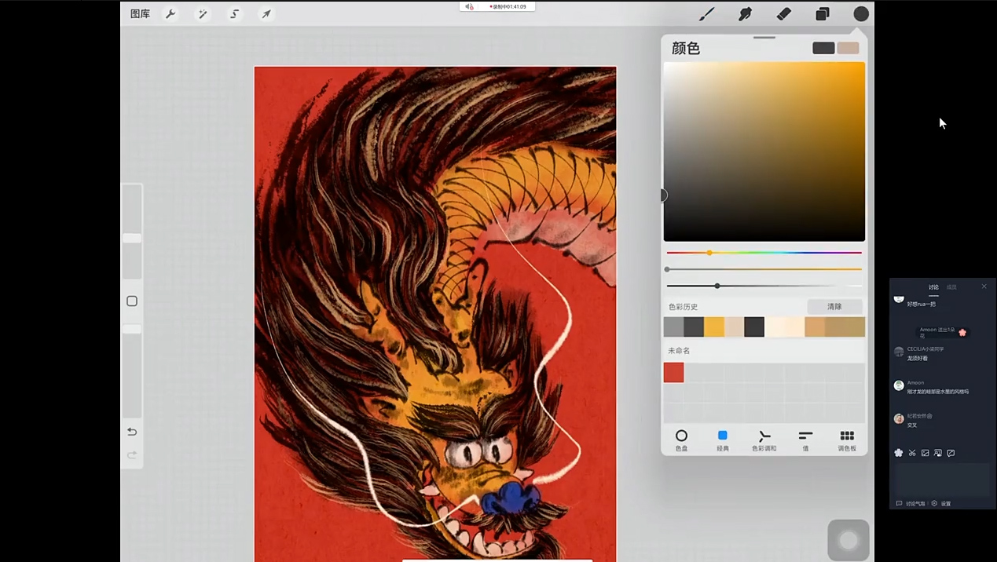This screenshot has width=997, height=562.
Task: Click the saturation slider
Action: pyautogui.click(x=764, y=269)
